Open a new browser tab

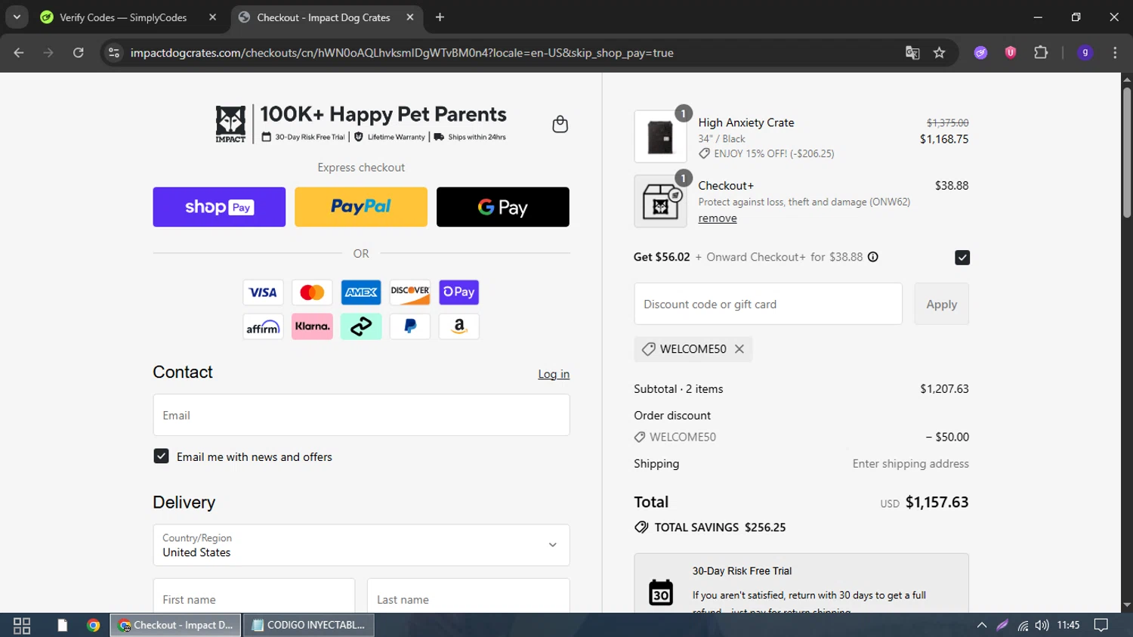tap(440, 17)
